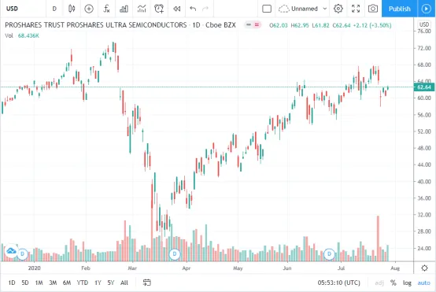Click the +2.12 (+3.50%) change value
The height and width of the screenshot is (292, 436).
tap(372, 25)
